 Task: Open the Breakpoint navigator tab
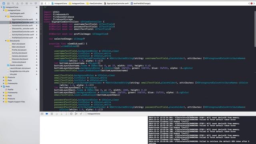point(31,3)
